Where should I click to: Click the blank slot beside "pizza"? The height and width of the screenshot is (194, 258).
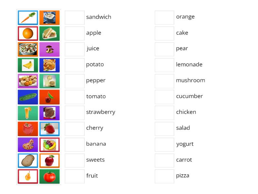tap(164, 176)
